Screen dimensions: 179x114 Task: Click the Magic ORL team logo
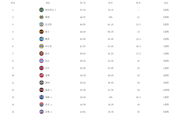(x=41, y=39)
